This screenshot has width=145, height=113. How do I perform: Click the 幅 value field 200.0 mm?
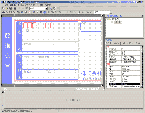(131, 69)
